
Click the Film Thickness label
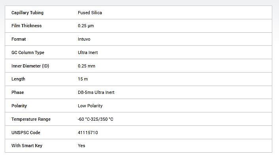26,26
